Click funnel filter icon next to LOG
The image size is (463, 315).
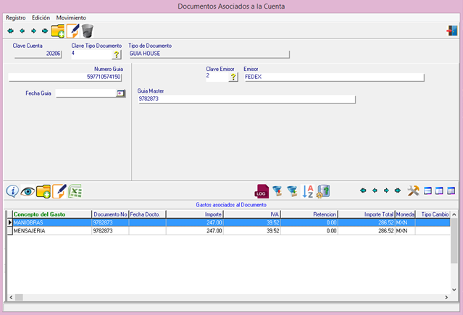tap(278, 191)
